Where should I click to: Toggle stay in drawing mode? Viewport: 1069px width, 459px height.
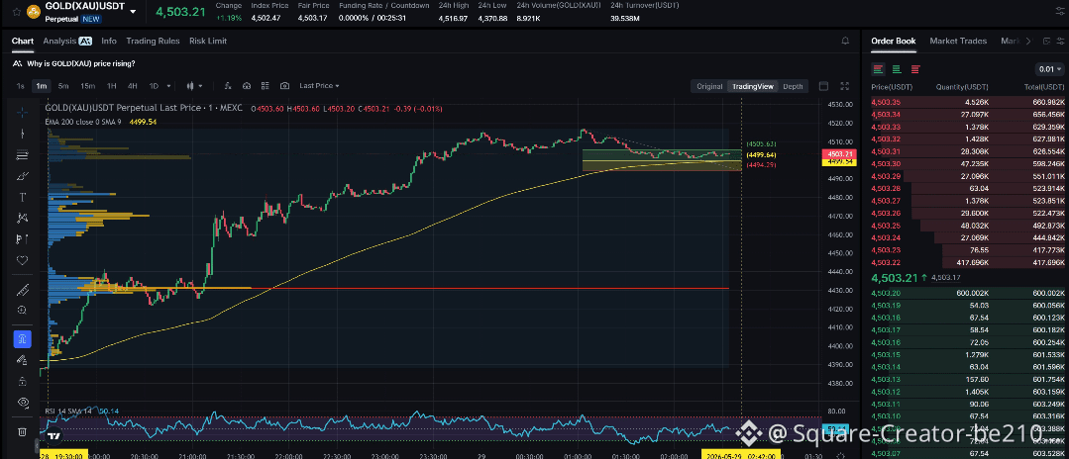click(23, 359)
